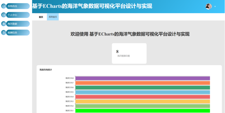225x113 pixels.
Task: Open the 预测信息 sidebar menu
Action: click(x=18, y=33)
